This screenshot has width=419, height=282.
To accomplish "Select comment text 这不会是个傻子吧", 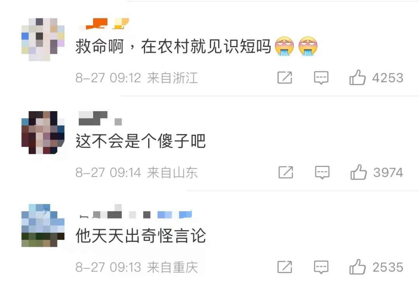I will [x=140, y=141].
